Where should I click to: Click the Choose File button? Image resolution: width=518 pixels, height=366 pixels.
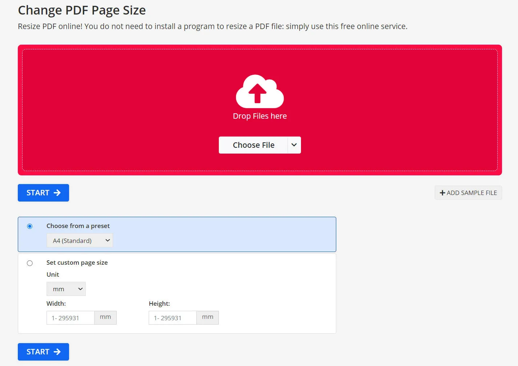253,145
